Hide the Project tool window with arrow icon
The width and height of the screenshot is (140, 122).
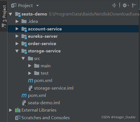point(134,5)
